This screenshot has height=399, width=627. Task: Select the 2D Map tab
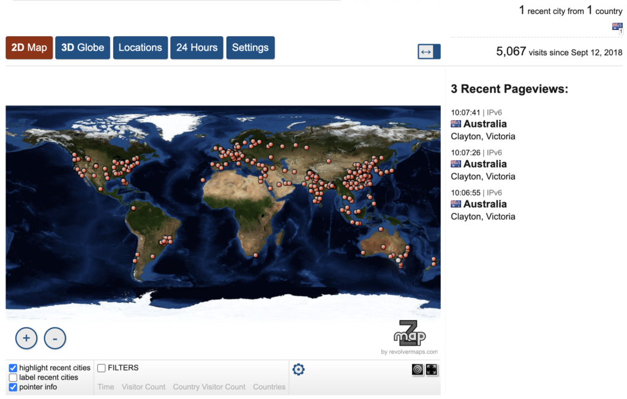coord(29,48)
